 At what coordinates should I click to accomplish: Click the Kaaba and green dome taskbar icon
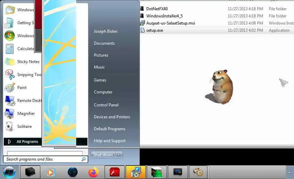click(157, 172)
